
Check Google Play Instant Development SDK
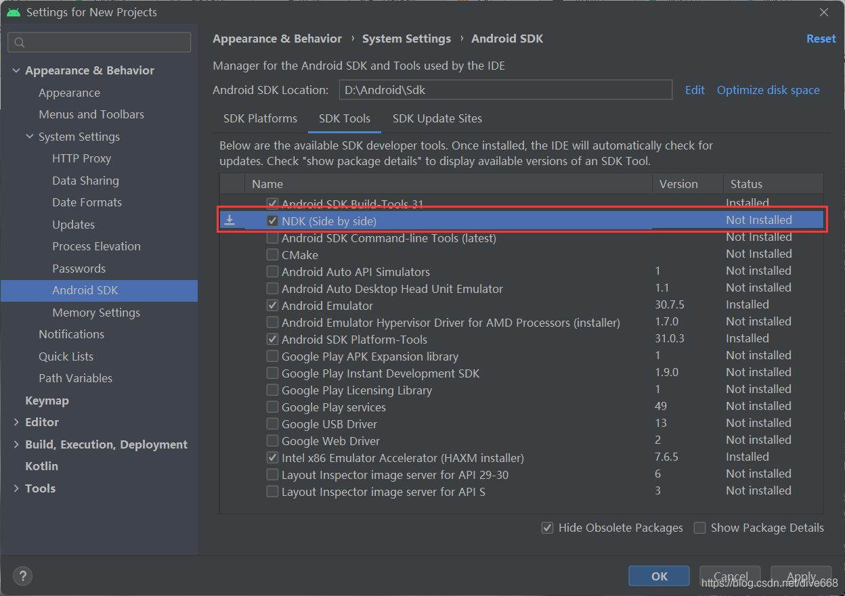tap(272, 373)
